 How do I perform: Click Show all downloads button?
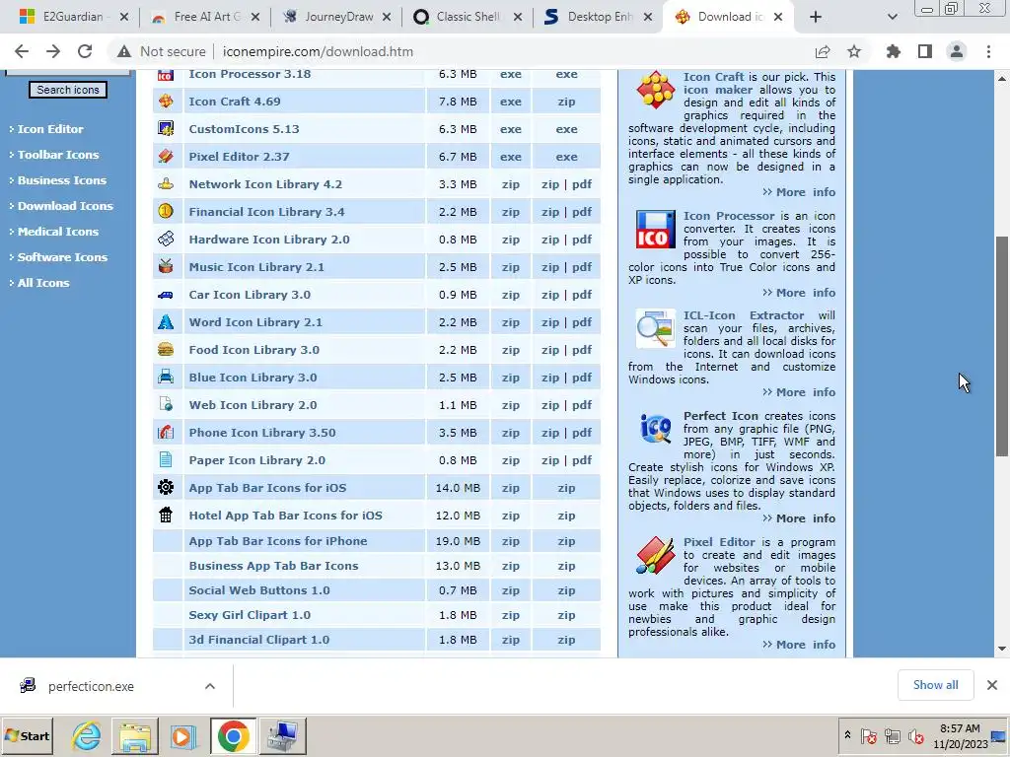point(935,685)
